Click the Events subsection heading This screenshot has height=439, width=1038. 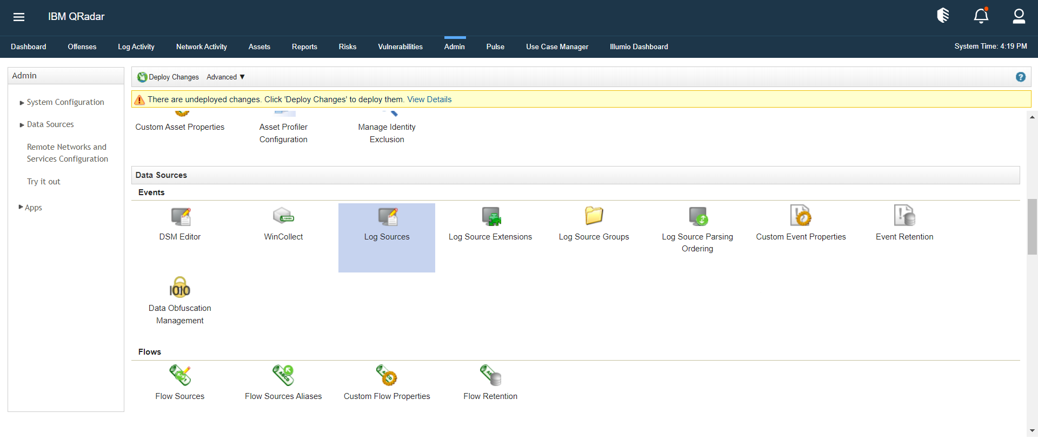tap(151, 192)
